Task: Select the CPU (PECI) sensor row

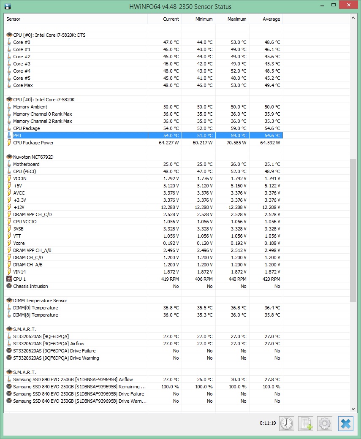Action: 144,171
